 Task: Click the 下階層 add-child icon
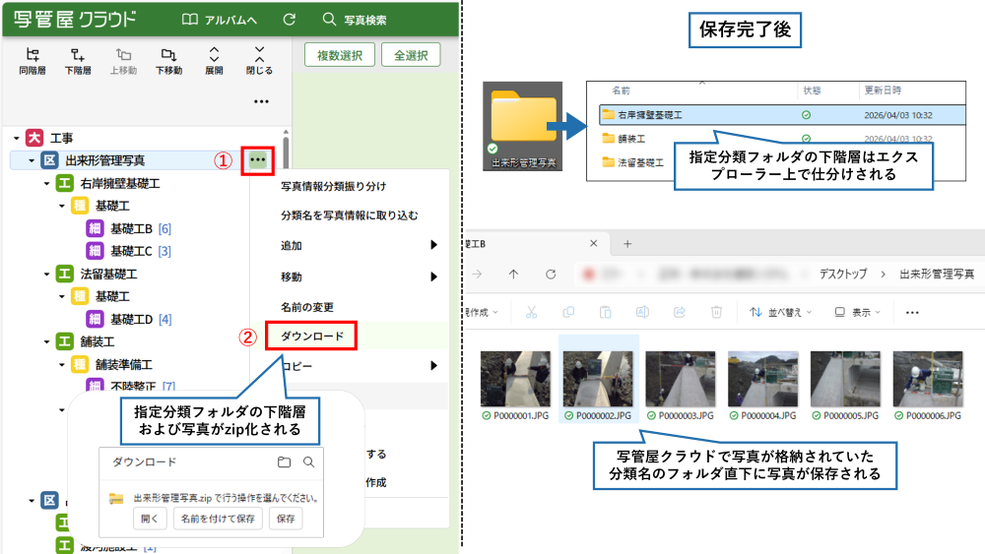(x=78, y=55)
